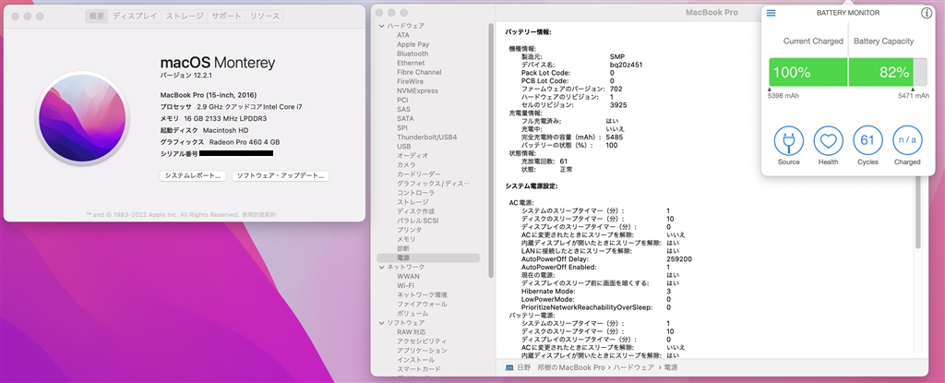Click the Health heart icon

(828, 141)
